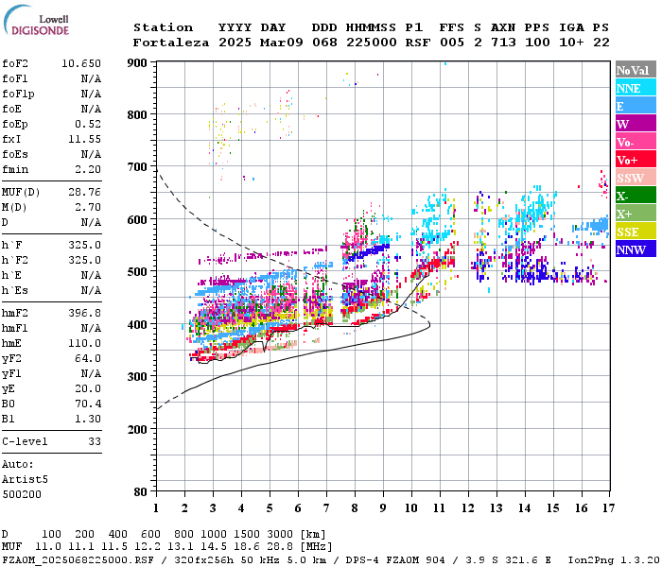Click the 2025 year in header
This screenshot has width=662, height=567.
pos(235,43)
